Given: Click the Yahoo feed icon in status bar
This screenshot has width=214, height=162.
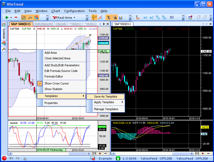Looking at the screenshot, I should [11, 158].
